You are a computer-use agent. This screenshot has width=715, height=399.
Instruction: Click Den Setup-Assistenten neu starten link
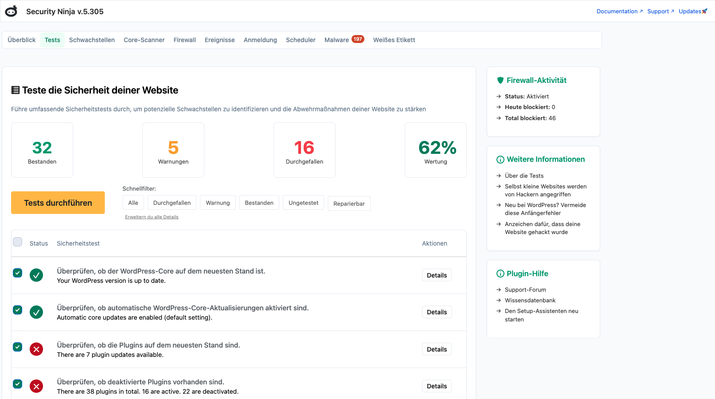pyautogui.click(x=542, y=315)
